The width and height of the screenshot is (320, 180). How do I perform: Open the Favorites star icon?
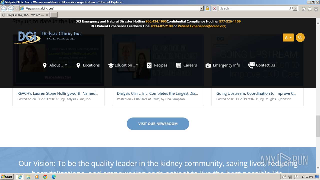click(310, 9)
